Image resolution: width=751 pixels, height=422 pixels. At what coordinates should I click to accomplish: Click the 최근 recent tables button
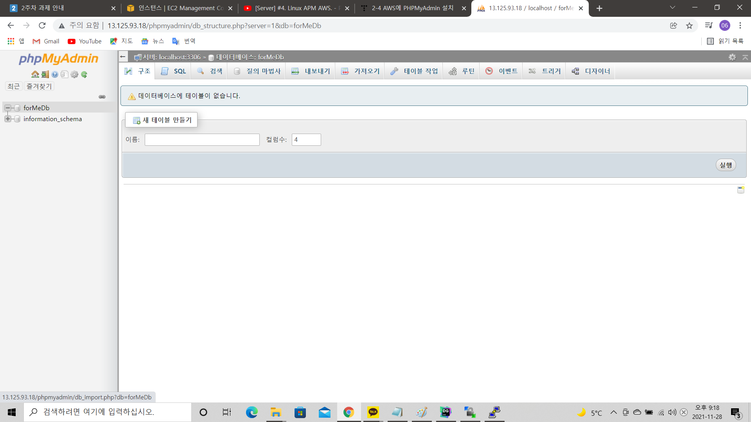[x=14, y=86]
